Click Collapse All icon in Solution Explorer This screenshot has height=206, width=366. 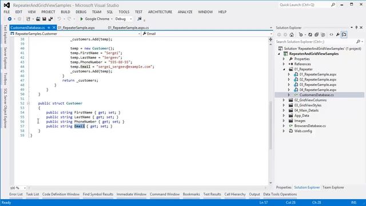coord(316,34)
